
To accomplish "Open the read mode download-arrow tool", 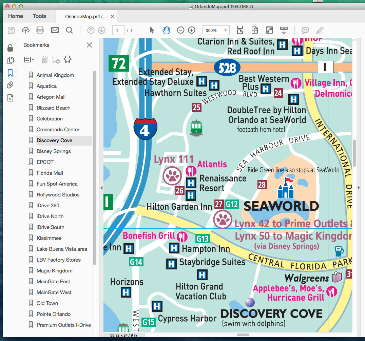I will pyautogui.click(x=284, y=30).
